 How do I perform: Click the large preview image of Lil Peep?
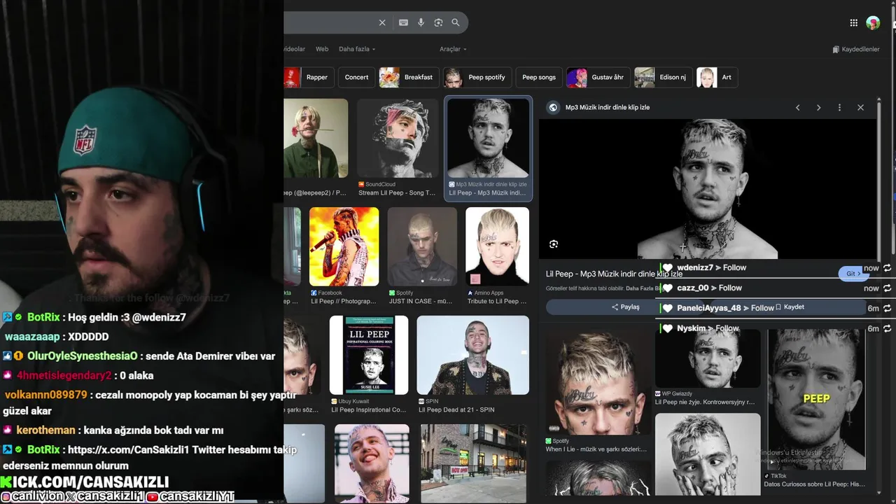708,188
